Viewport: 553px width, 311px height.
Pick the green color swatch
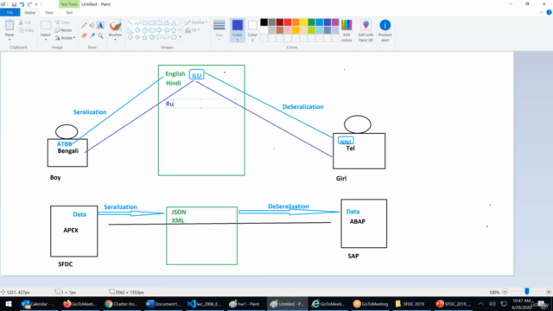(x=311, y=22)
